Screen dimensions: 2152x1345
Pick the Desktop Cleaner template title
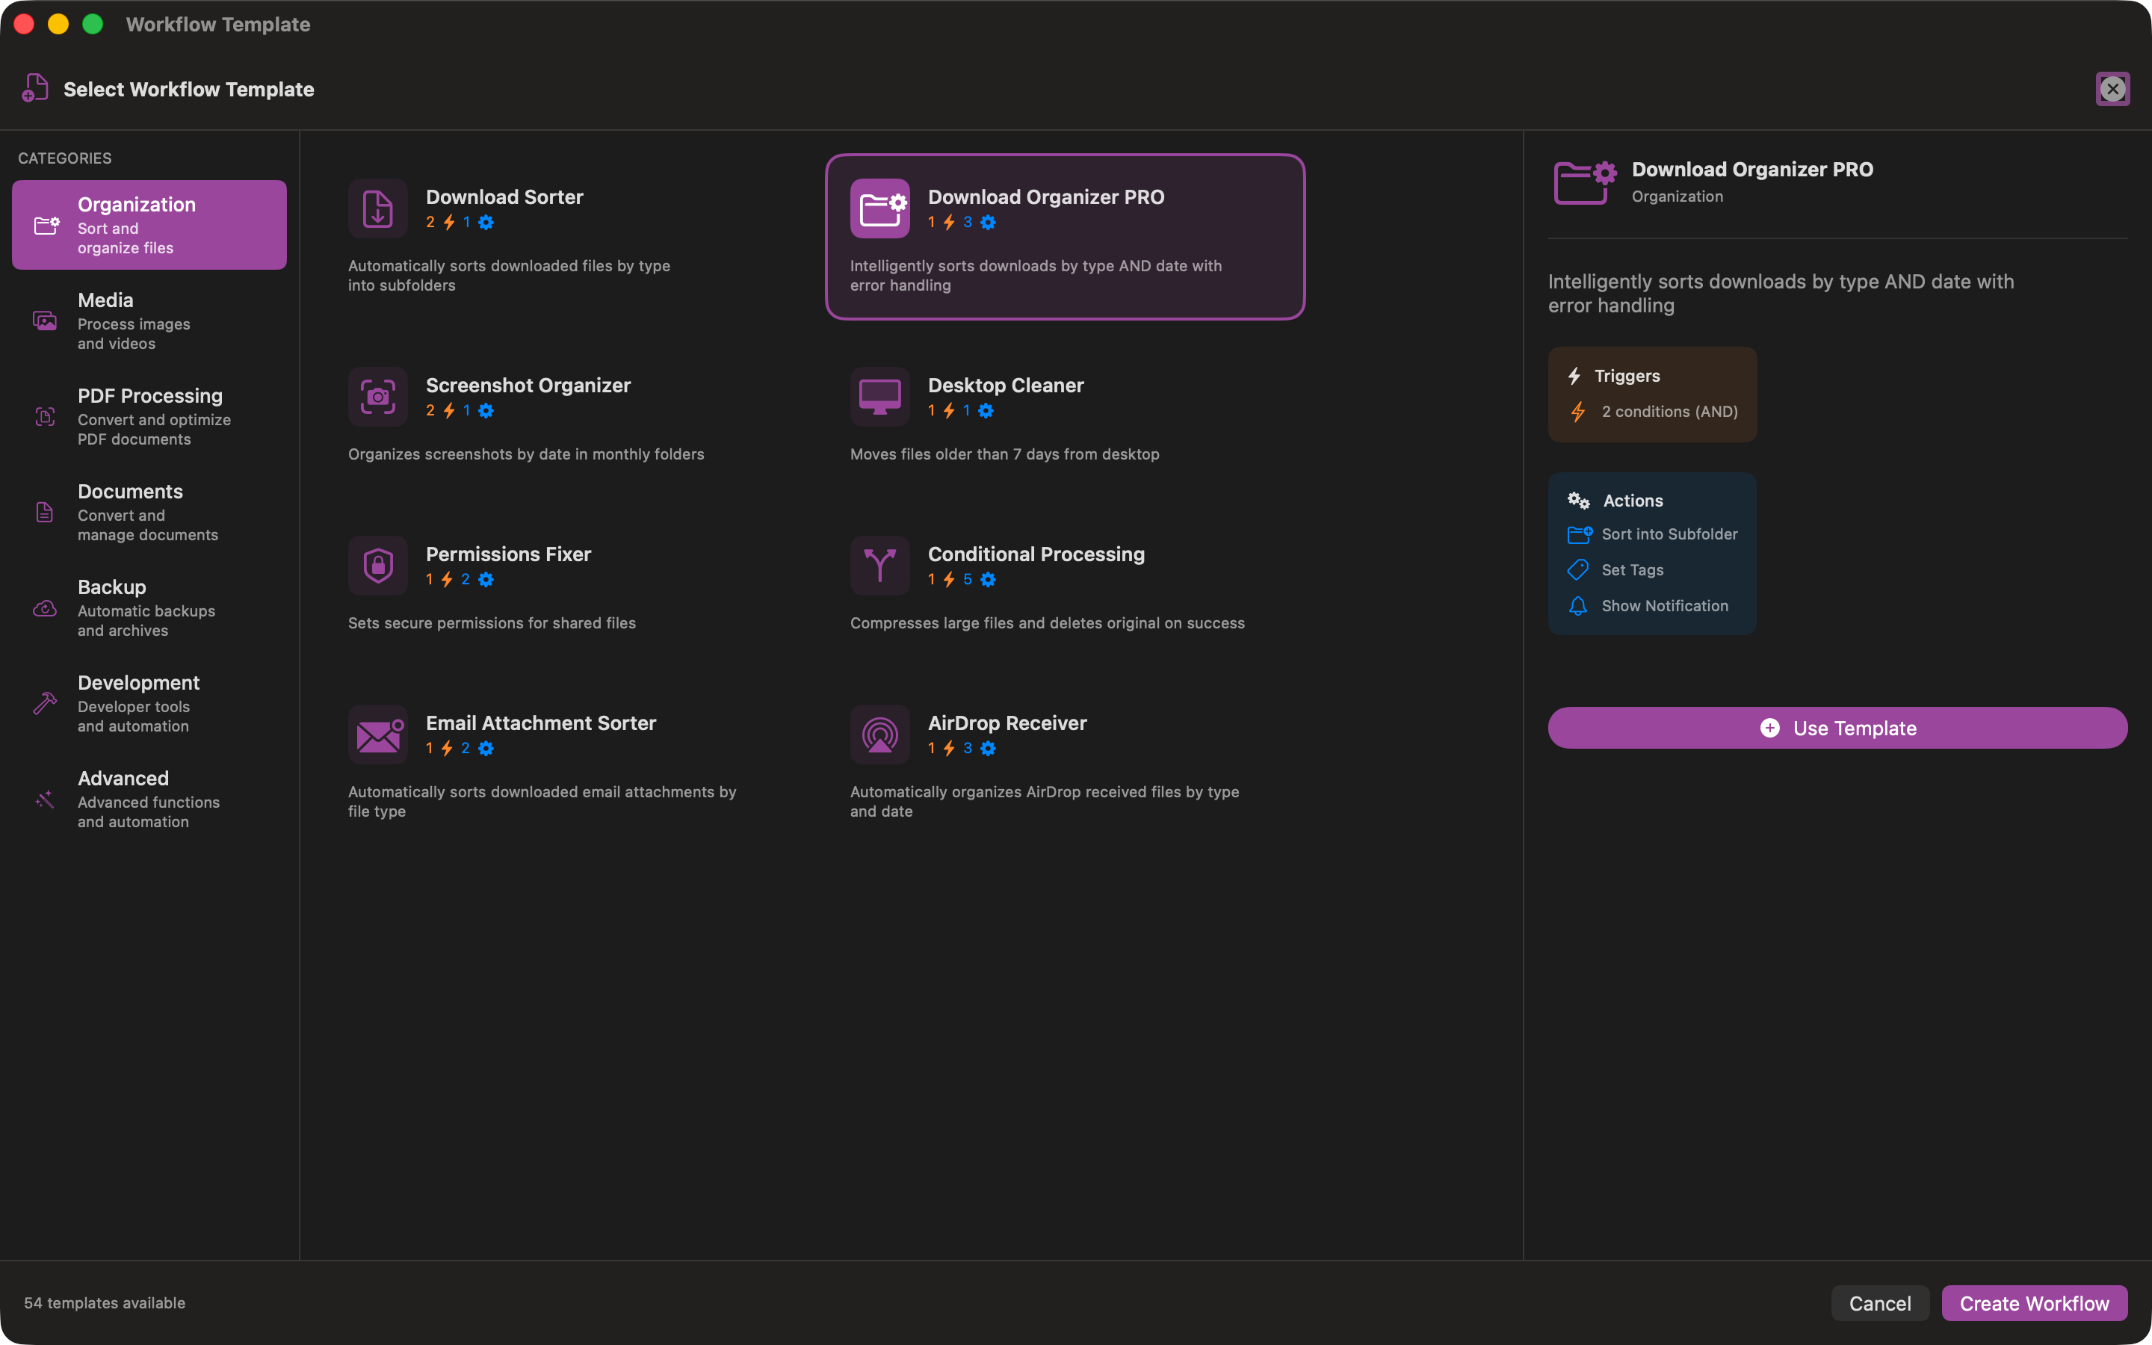[x=1006, y=385]
